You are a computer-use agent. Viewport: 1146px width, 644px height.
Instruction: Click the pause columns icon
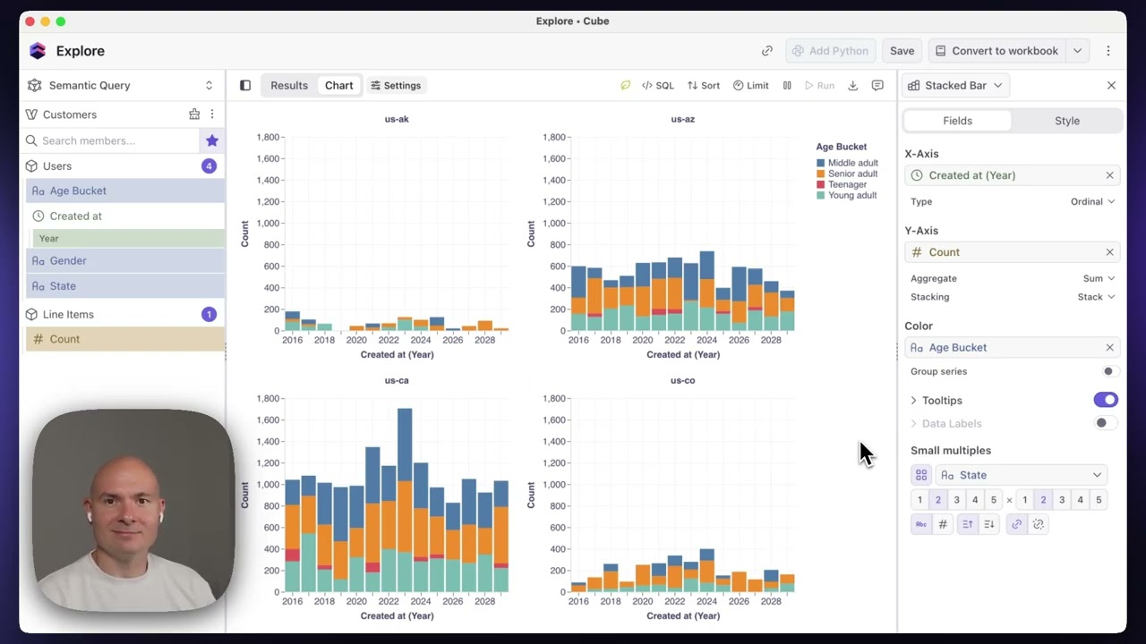point(787,86)
